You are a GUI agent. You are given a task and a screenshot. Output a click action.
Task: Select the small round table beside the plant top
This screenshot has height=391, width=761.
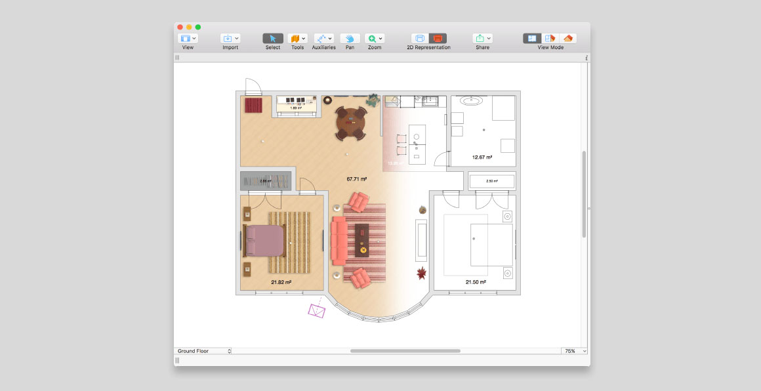[327, 100]
